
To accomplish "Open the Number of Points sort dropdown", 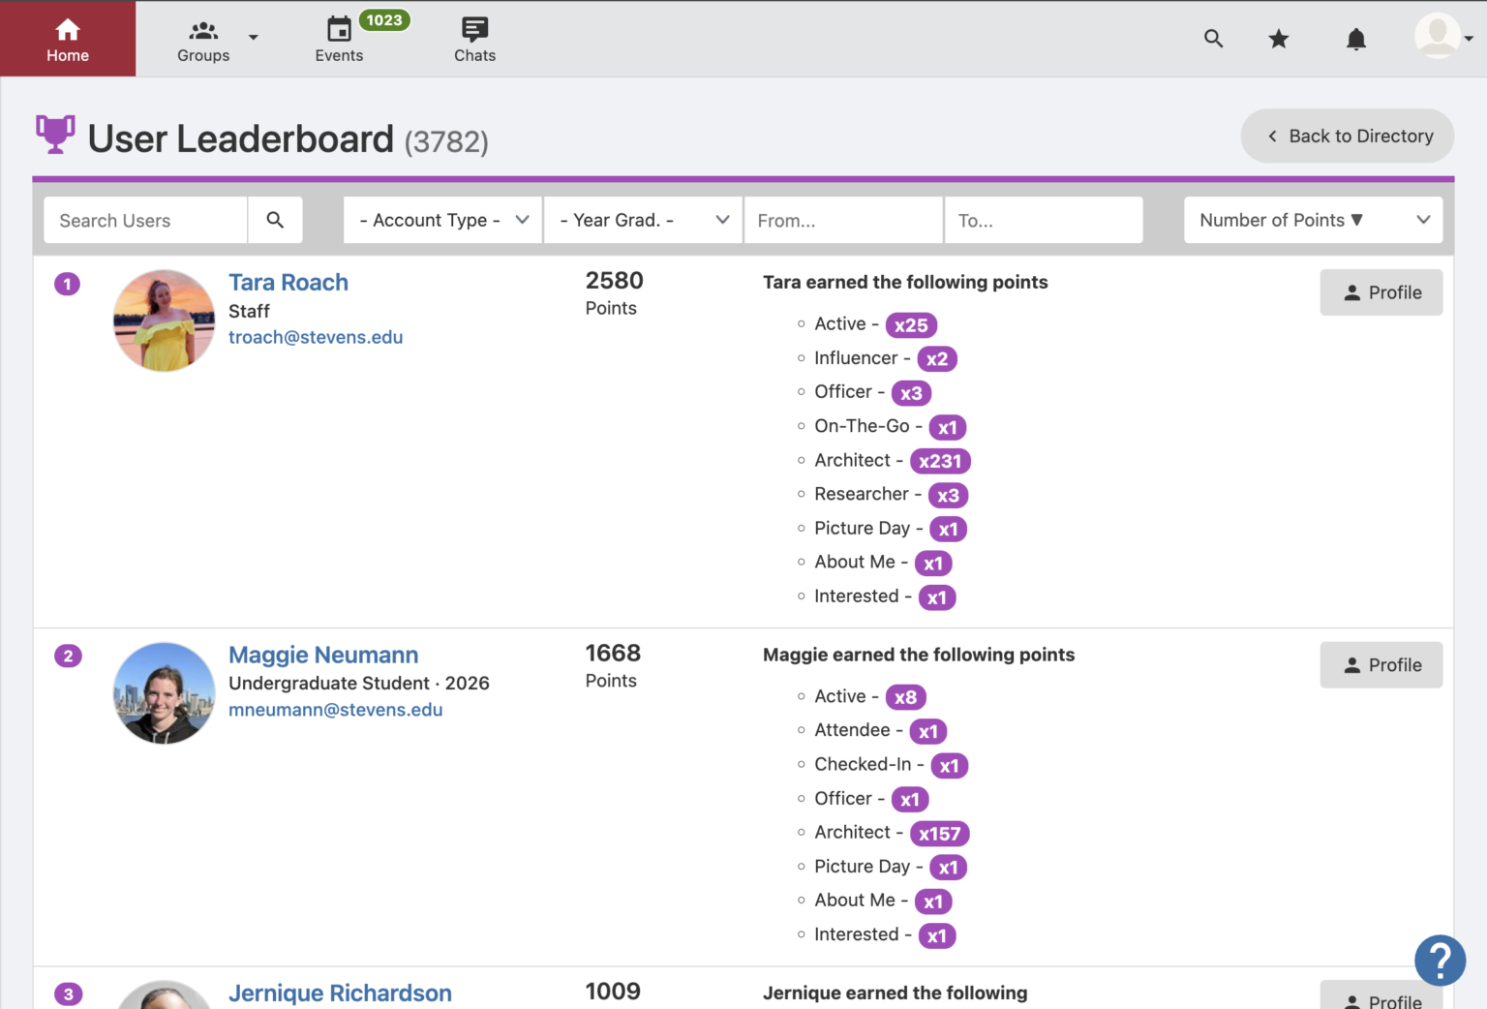I will [x=1313, y=221].
